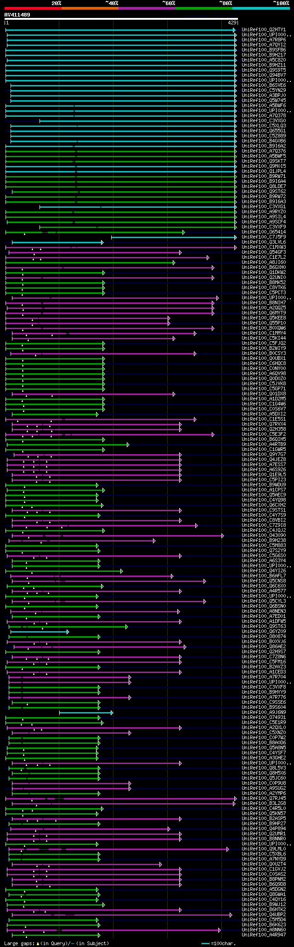Open hit UniRef100_Q7RJ45

tap(264, 799)
